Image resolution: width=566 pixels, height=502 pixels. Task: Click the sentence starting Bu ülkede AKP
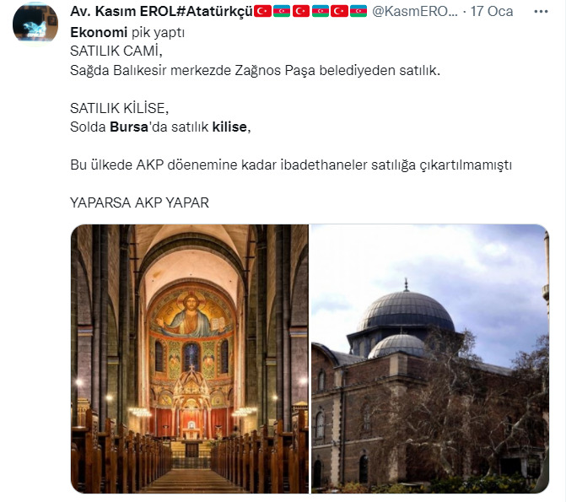pyautogui.click(x=291, y=165)
